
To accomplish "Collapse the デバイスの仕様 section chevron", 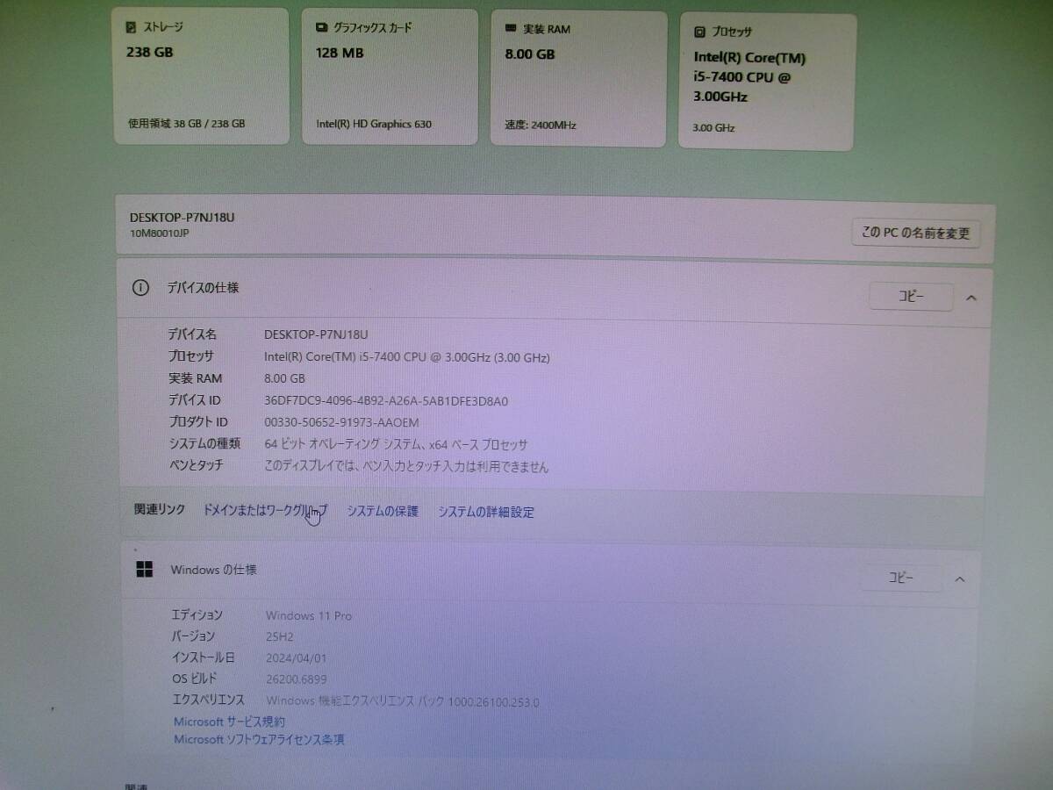I will tap(971, 298).
